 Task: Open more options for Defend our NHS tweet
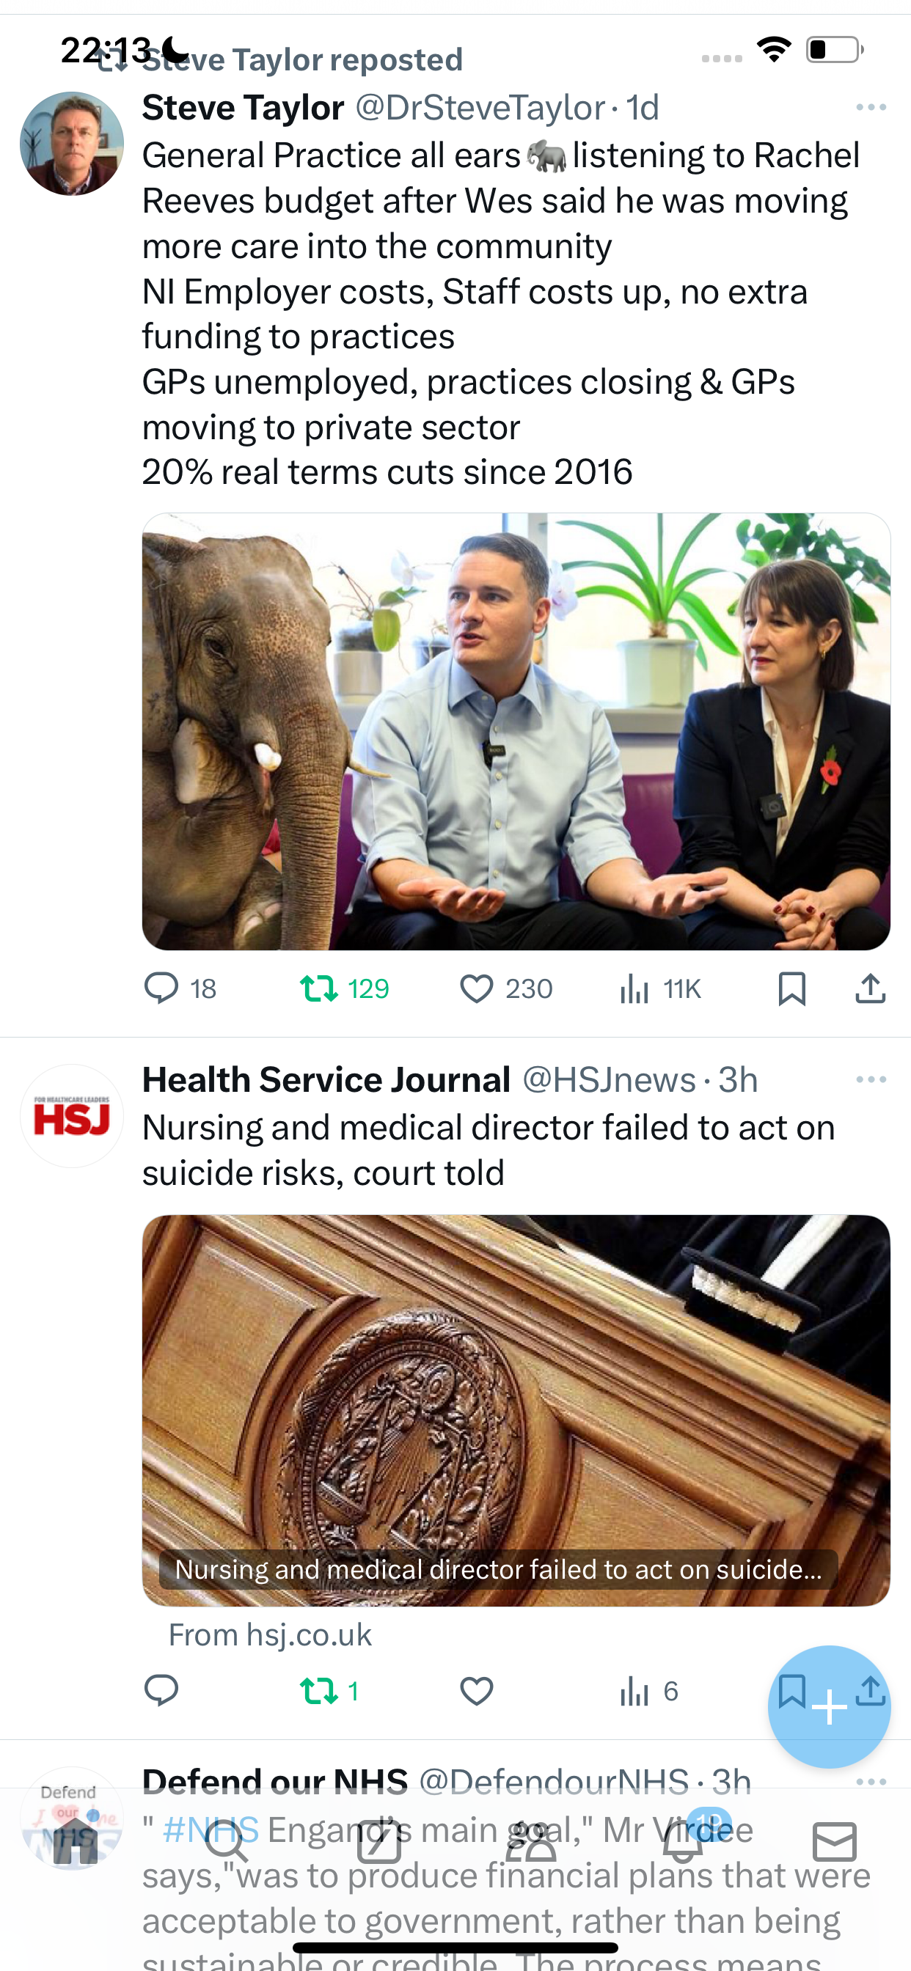pos(871,1781)
